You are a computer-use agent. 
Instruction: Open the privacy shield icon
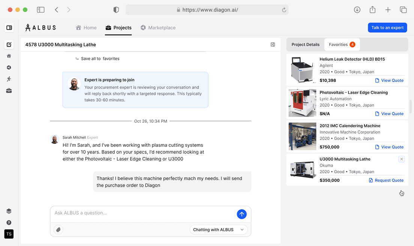[116, 10]
